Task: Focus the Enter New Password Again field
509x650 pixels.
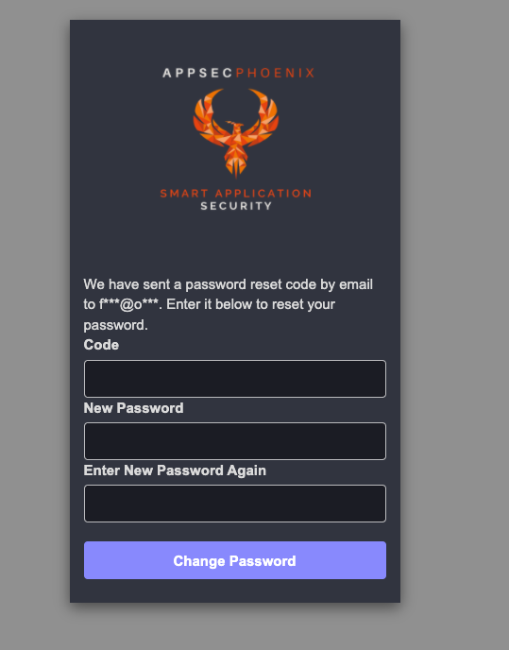Action: pos(235,504)
